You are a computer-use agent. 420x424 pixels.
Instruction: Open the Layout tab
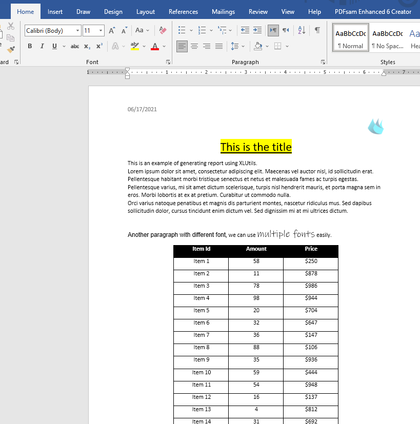146,12
